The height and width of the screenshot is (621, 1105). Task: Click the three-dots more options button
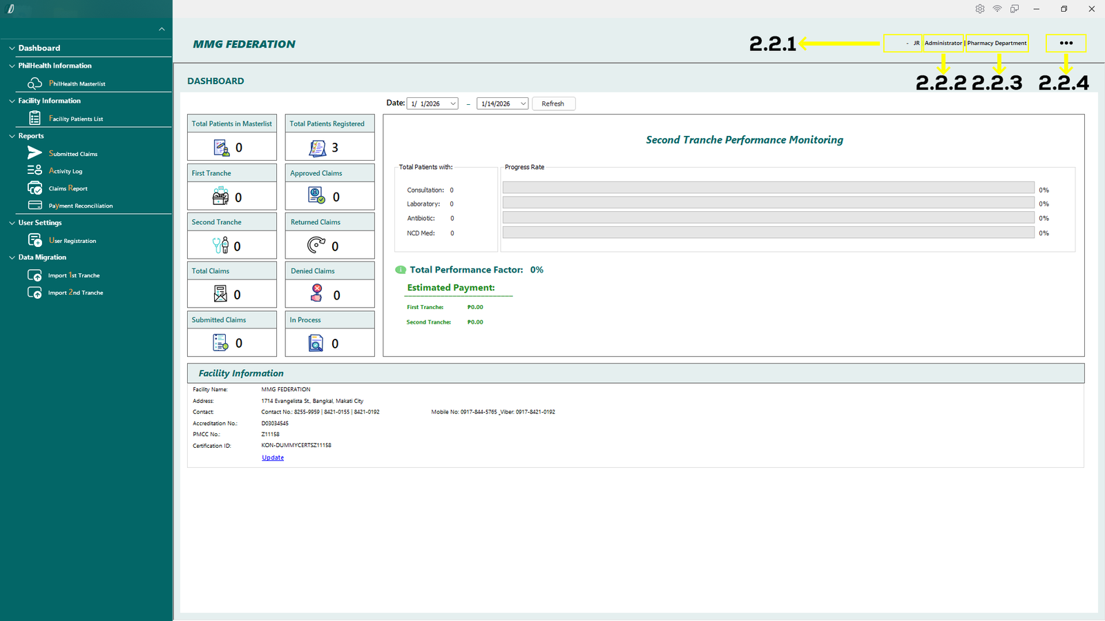click(1066, 43)
